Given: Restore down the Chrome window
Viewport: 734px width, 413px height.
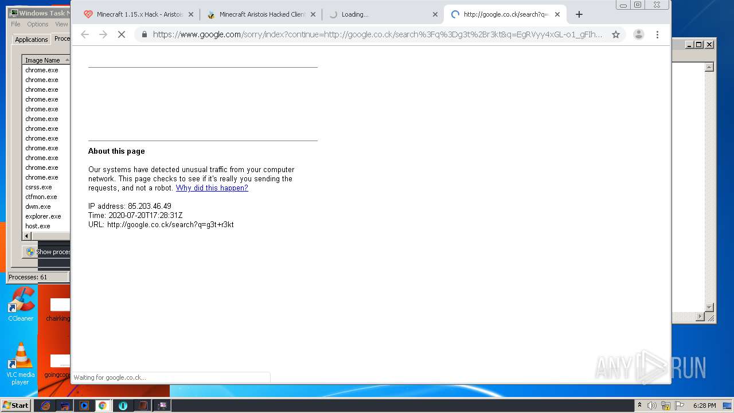Looking at the screenshot, I should pyautogui.click(x=637, y=5).
